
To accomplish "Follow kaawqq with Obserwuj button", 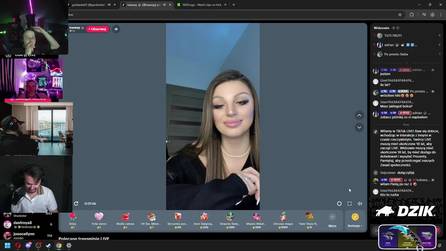I will point(97,29).
